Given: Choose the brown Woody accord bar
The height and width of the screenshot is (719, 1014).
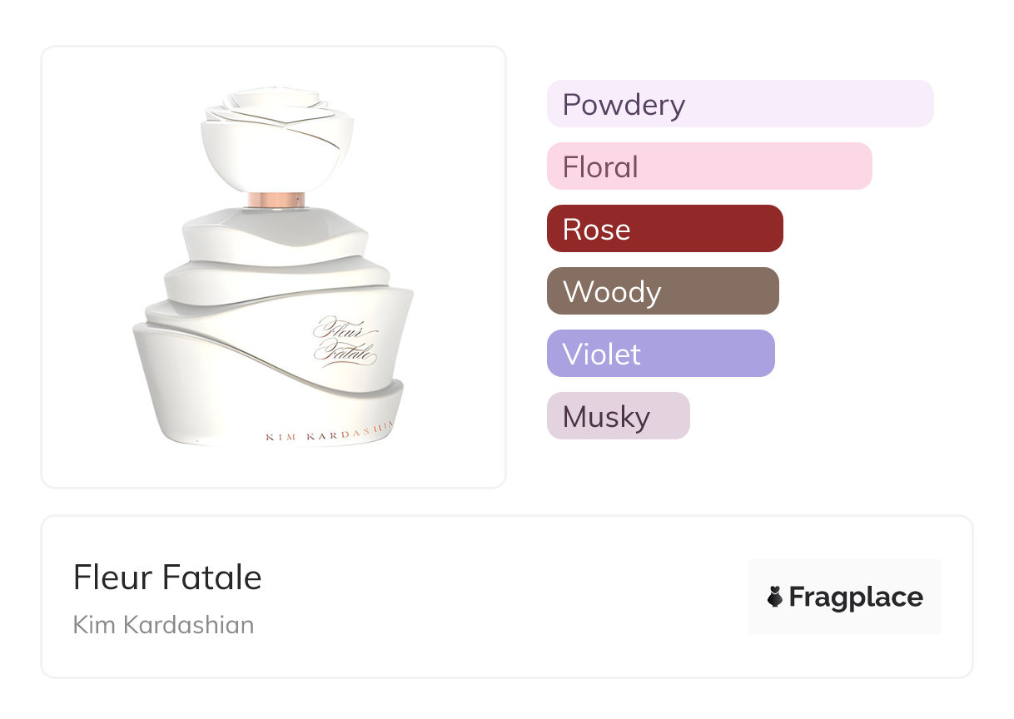Looking at the screenshot, I should 662,291.
